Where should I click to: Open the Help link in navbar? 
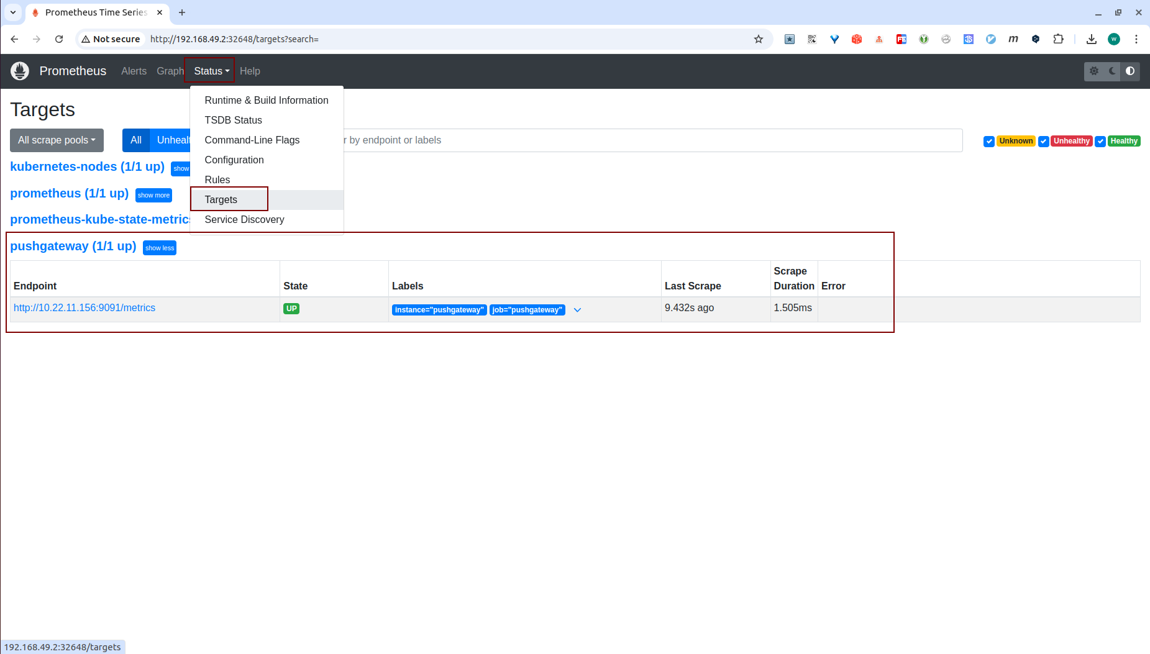click(x=250, y=71)
